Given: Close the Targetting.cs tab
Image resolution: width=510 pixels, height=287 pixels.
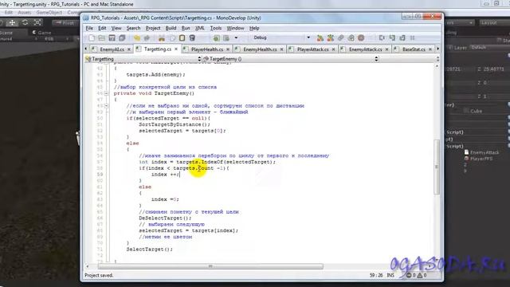Looking at the screenshot, I should tap(176, 49).
